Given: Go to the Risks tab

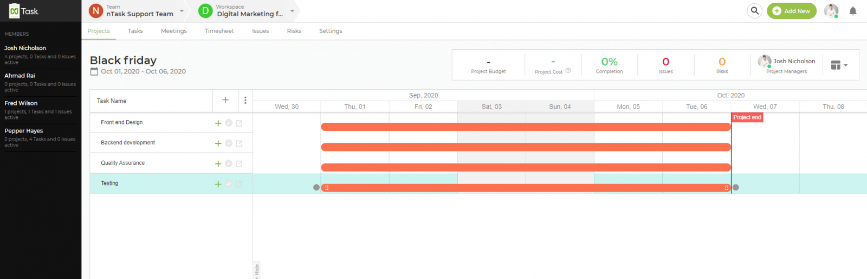Looking at the screenshot, I should click(294, 31).
